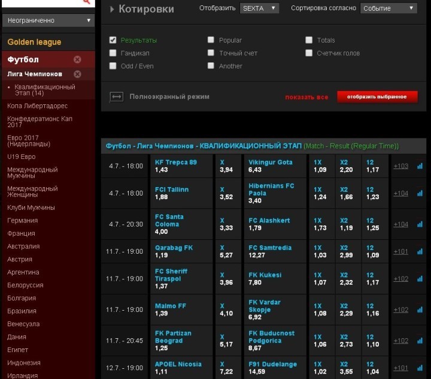Open Бразилия in sidebar
This screenshot has height=379, width=431.
[x=22, y=311]
